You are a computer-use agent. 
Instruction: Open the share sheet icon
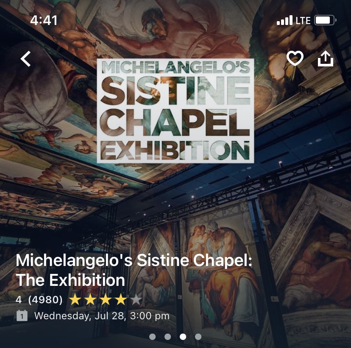point(326,58)
